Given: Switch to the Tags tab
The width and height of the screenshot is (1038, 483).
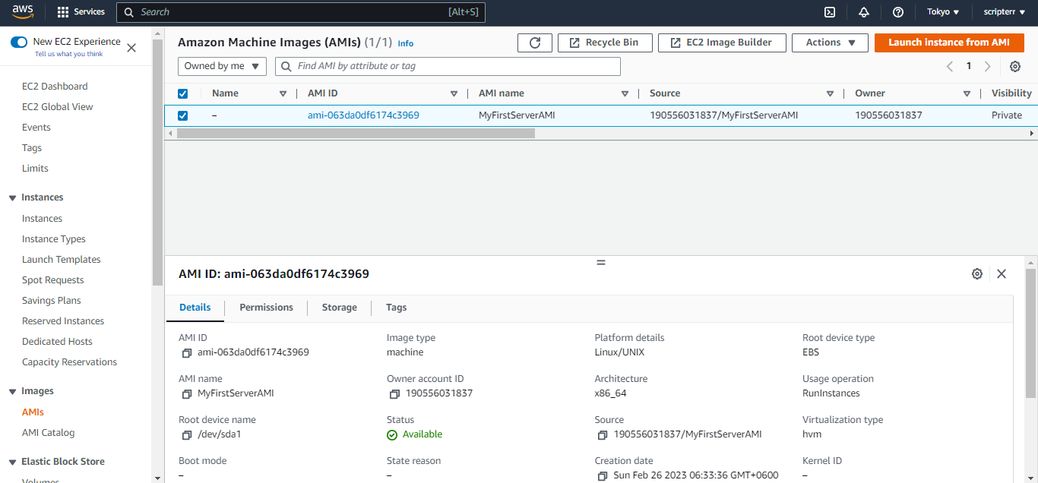Looking at the screenshot, I should (x=396, y=308).
